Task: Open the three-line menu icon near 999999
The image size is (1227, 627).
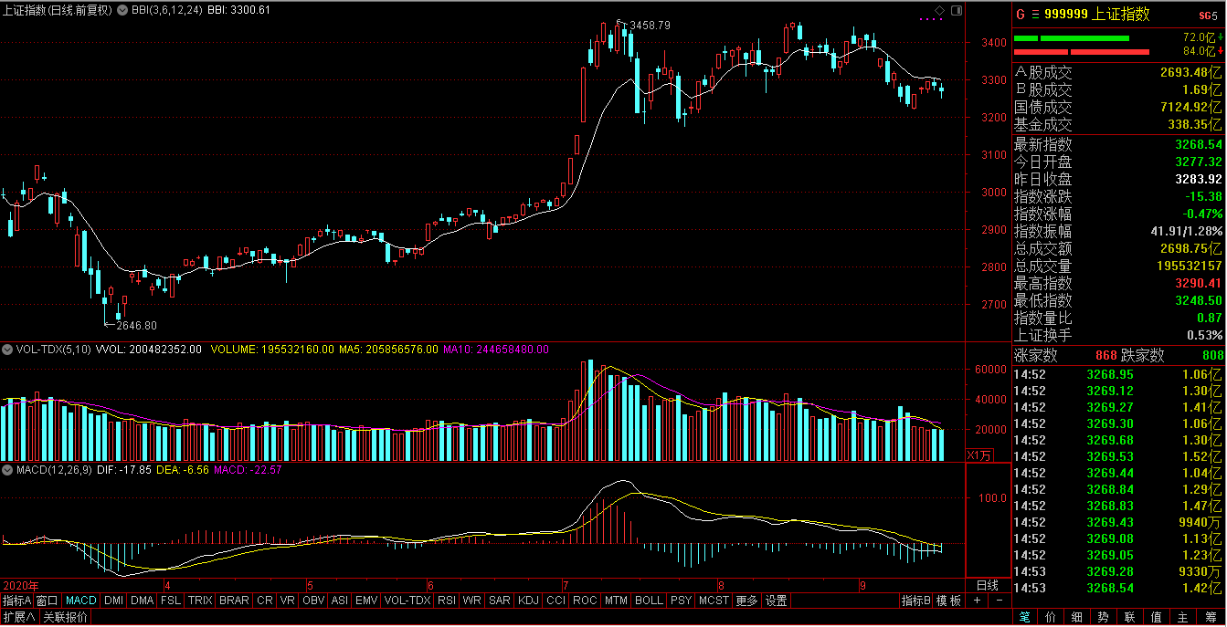Action: 1034,15
